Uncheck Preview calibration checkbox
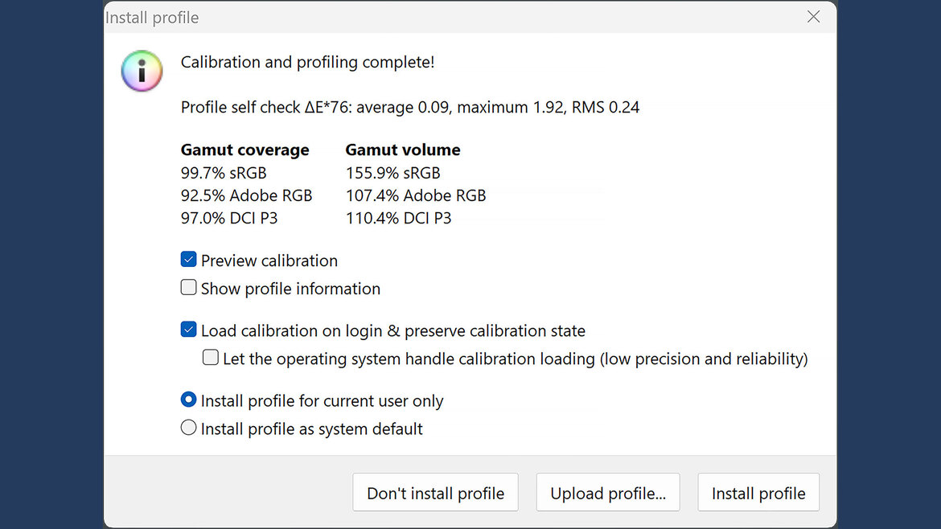Screen dimensions: 941x529 [189, 260]
